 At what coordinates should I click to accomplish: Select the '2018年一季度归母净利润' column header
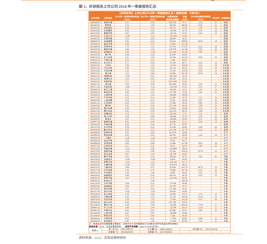127,18
